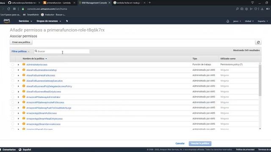Open Política de privacidad link
This screenshot has height=152, width=271.
(x=245, y=149)
